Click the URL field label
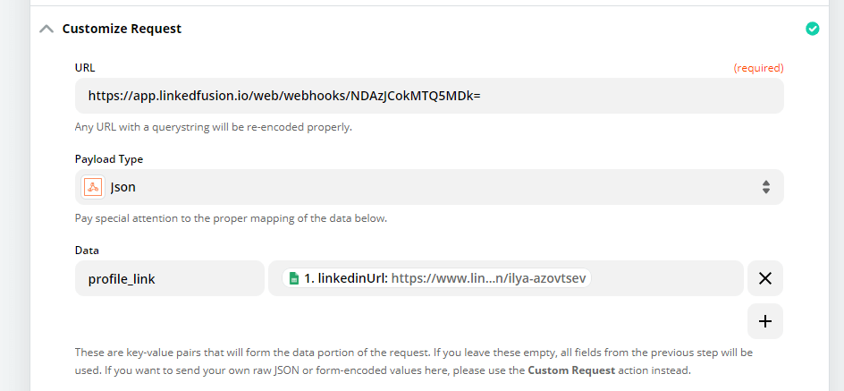Image resolution: width=844 pixels, height=391 pixels. pyautogui.click(x=85, y=68)
